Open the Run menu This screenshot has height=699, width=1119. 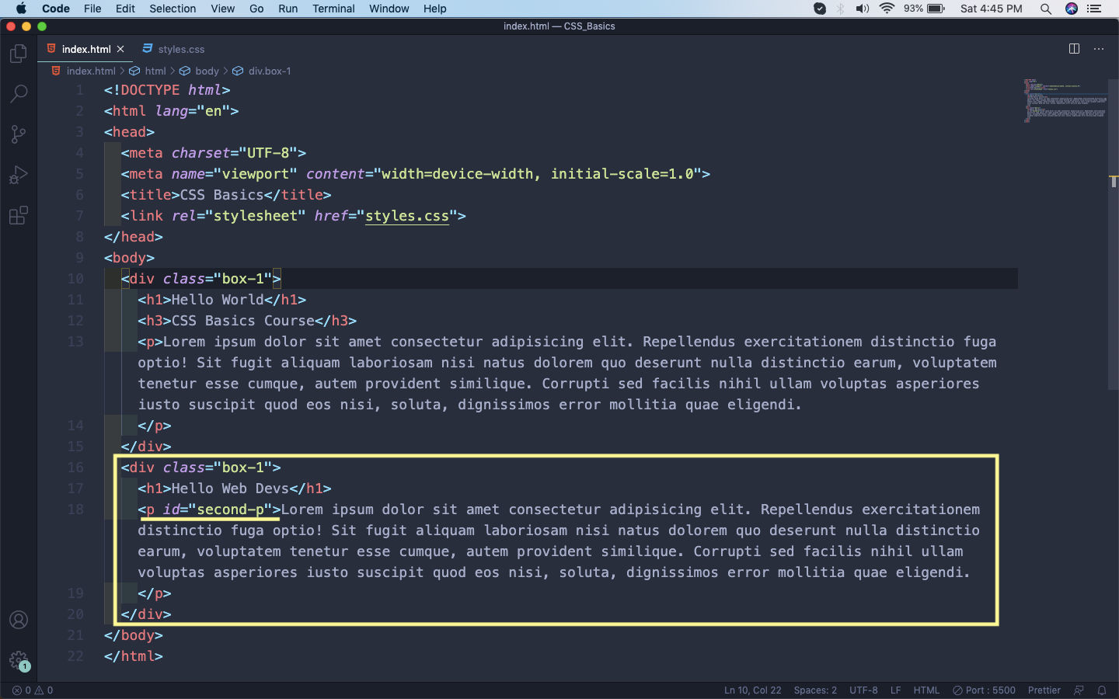(288, 9)
